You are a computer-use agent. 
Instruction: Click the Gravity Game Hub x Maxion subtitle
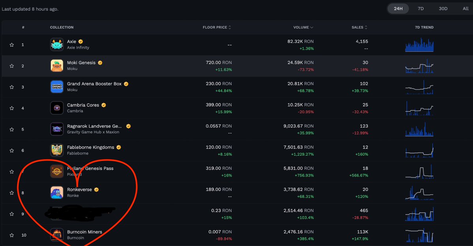click(93, 132)
